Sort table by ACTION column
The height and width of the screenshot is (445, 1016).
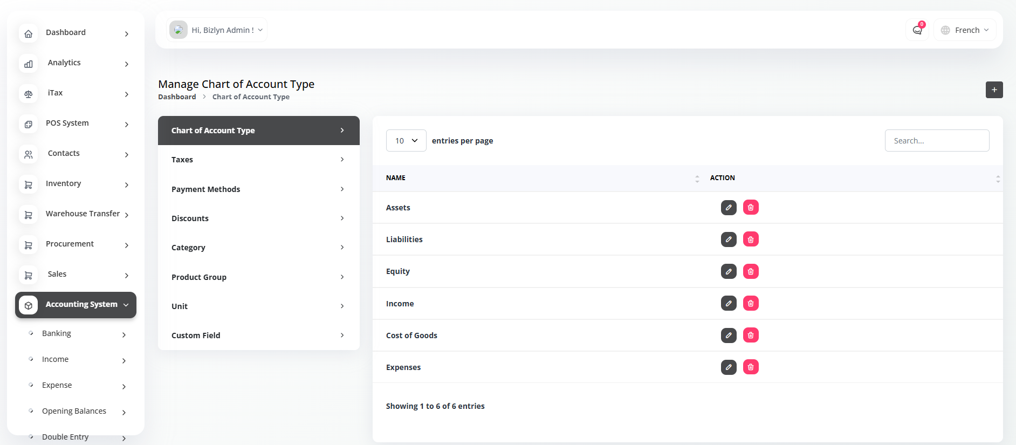click(855, 178)
